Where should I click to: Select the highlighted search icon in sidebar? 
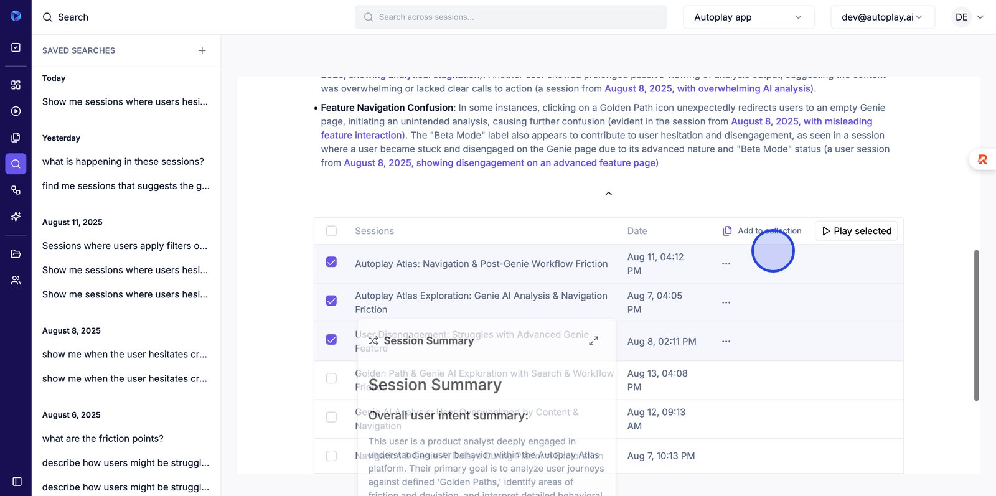tap(16, 164)
